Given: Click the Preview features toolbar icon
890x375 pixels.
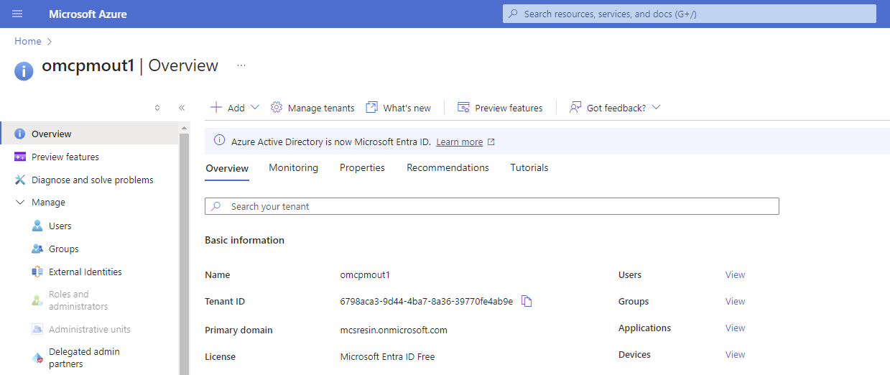Looking at the screenshot, I should click(463, 107).
